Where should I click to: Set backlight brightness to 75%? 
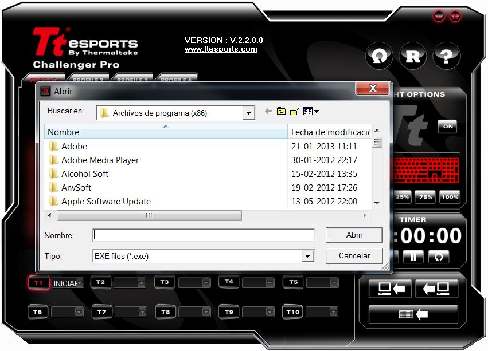point(425,197)
